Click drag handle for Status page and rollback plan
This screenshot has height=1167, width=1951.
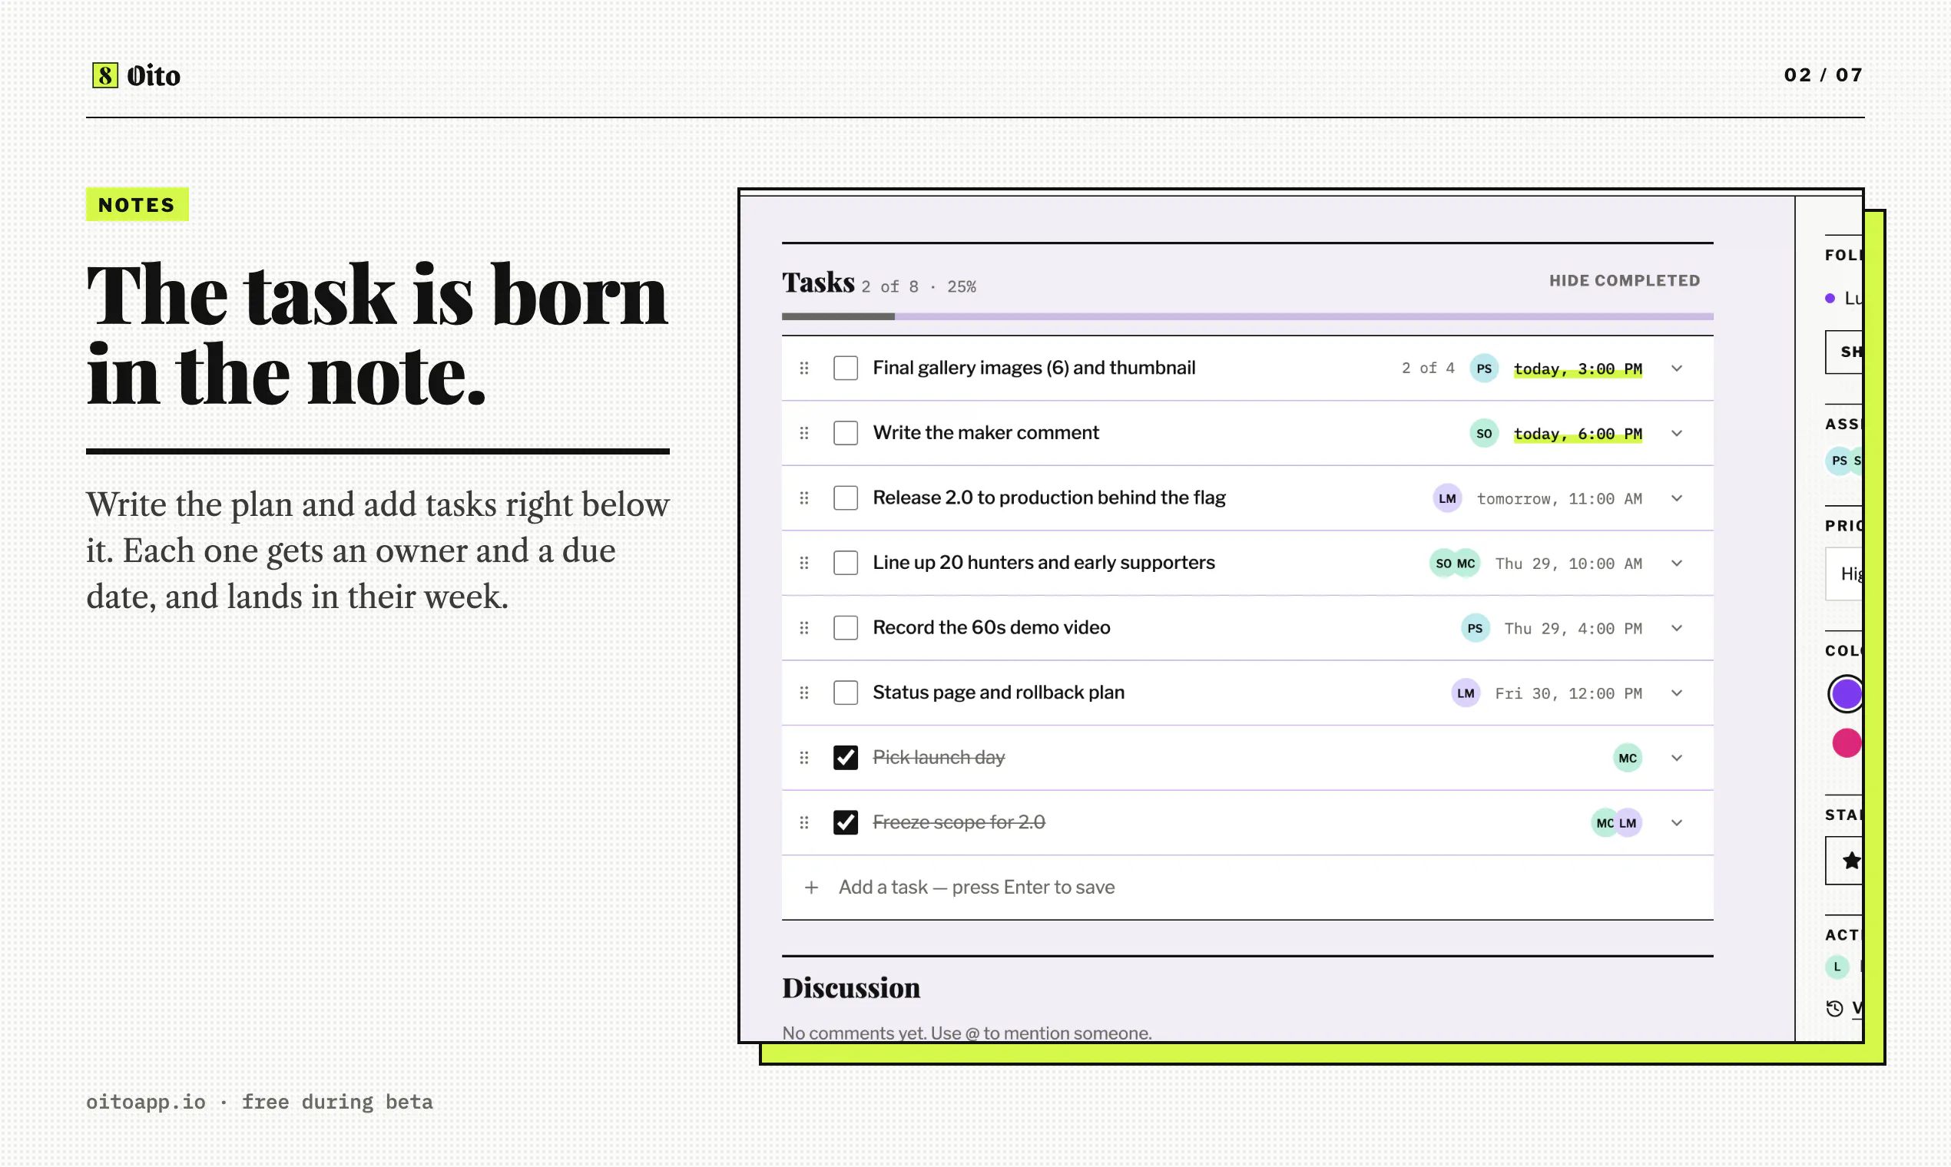pos(804,693)
